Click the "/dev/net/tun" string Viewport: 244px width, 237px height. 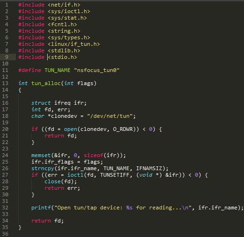pyautogui.click(x=110, y=116)
